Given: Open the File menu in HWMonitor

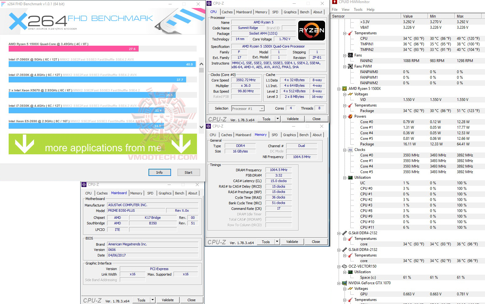Looking at the screenshot, I should pyautogui.click(x=335, y=10).
